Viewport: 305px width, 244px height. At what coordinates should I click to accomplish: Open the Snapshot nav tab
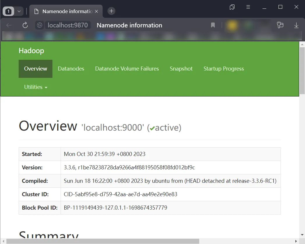coord(181,69)
